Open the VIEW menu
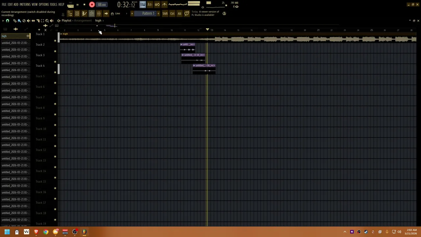 [x=35, y=5]
